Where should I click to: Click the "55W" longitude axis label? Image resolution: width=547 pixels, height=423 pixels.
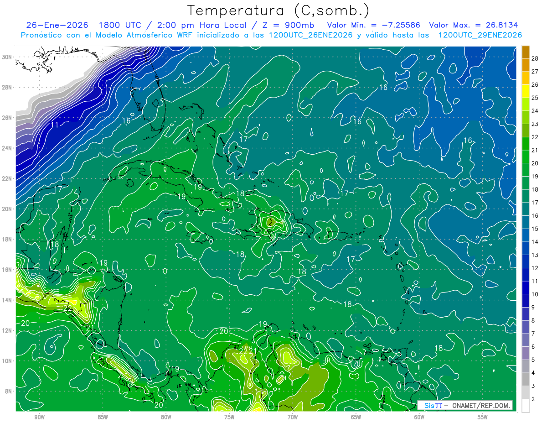[x=483, y=417]
